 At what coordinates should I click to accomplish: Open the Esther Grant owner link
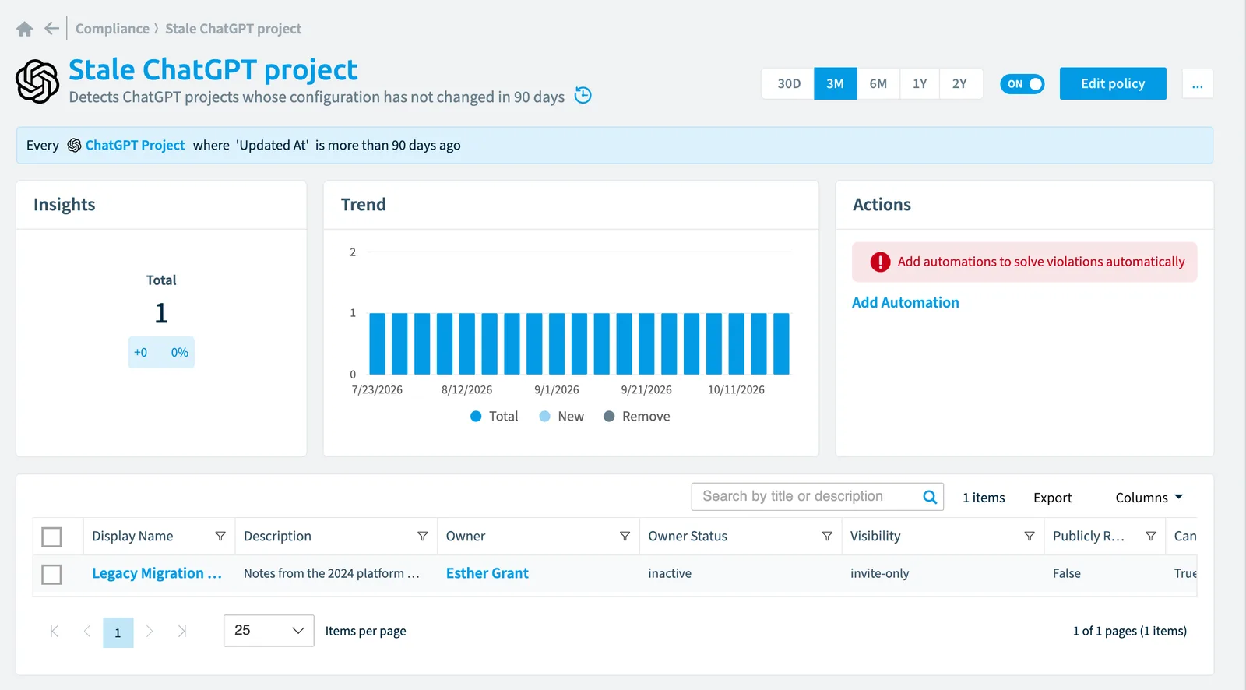487,574
